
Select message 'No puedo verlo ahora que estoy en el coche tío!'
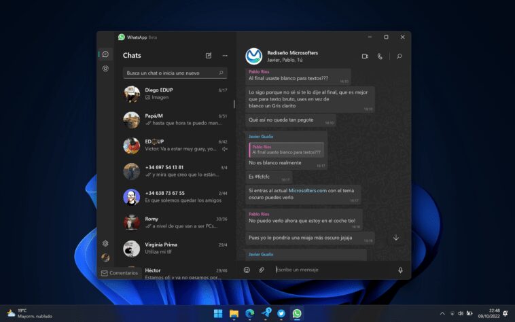(304, 219)
